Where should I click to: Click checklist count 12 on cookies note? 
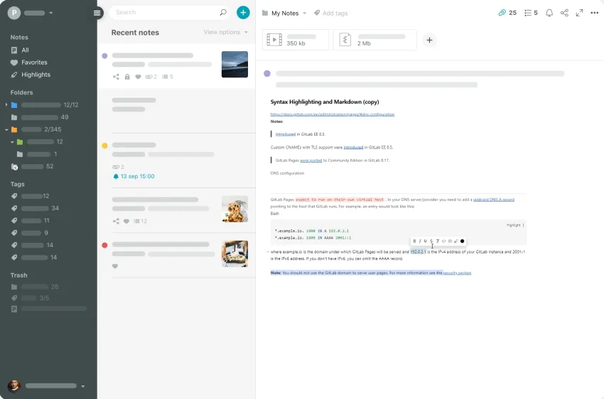140,222
